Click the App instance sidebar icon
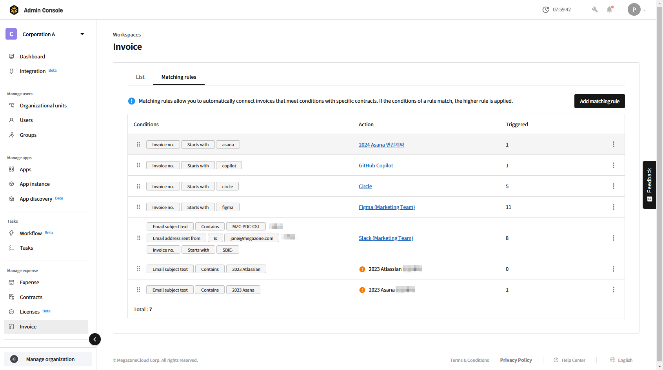Image resolution: width=663 pixels, height=370 pixels. [11, 184]
